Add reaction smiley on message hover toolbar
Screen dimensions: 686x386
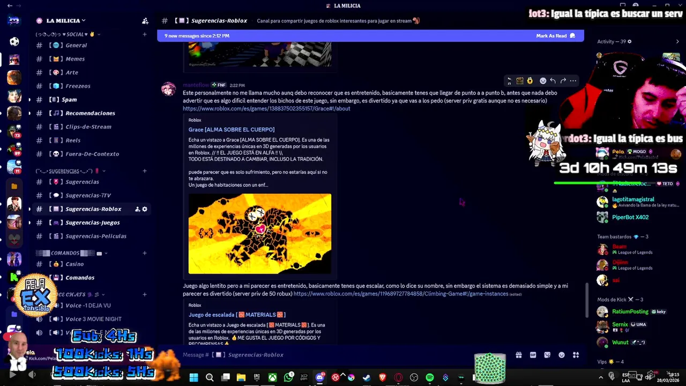pos(543,81)
